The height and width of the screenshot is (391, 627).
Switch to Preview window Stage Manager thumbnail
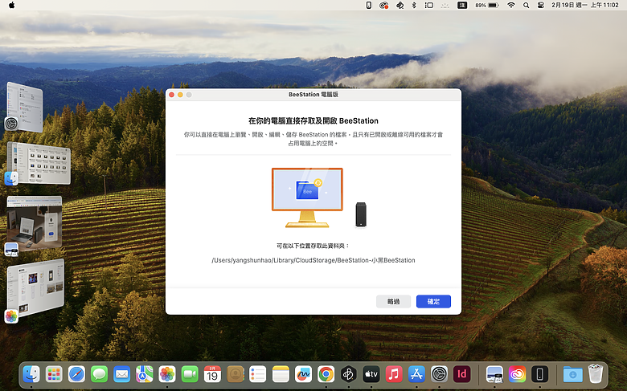click(35, 222)
